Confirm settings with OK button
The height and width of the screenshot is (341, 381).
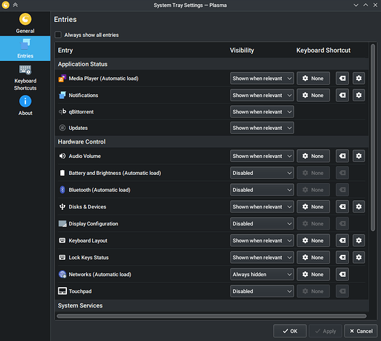(289, 331)
